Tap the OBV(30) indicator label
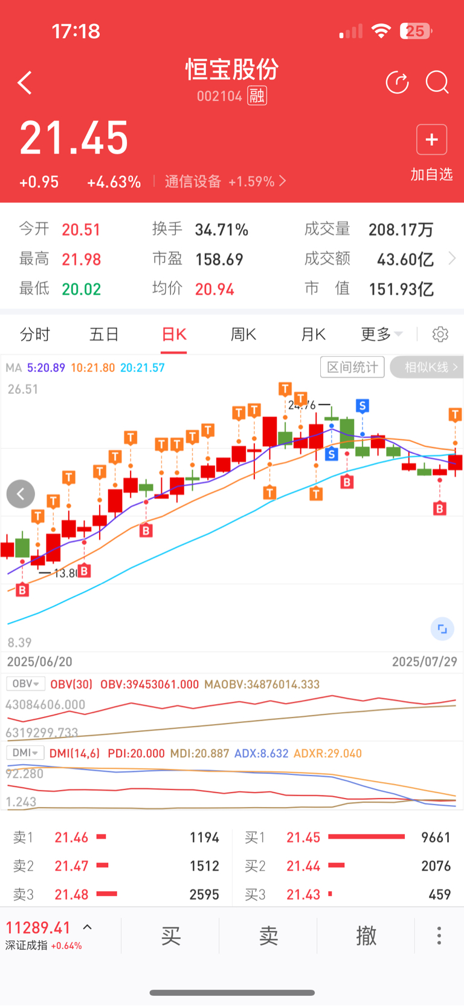 point(71,684)
